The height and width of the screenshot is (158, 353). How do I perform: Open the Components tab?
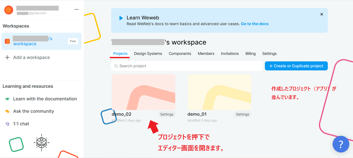click(x=180, y=53)
